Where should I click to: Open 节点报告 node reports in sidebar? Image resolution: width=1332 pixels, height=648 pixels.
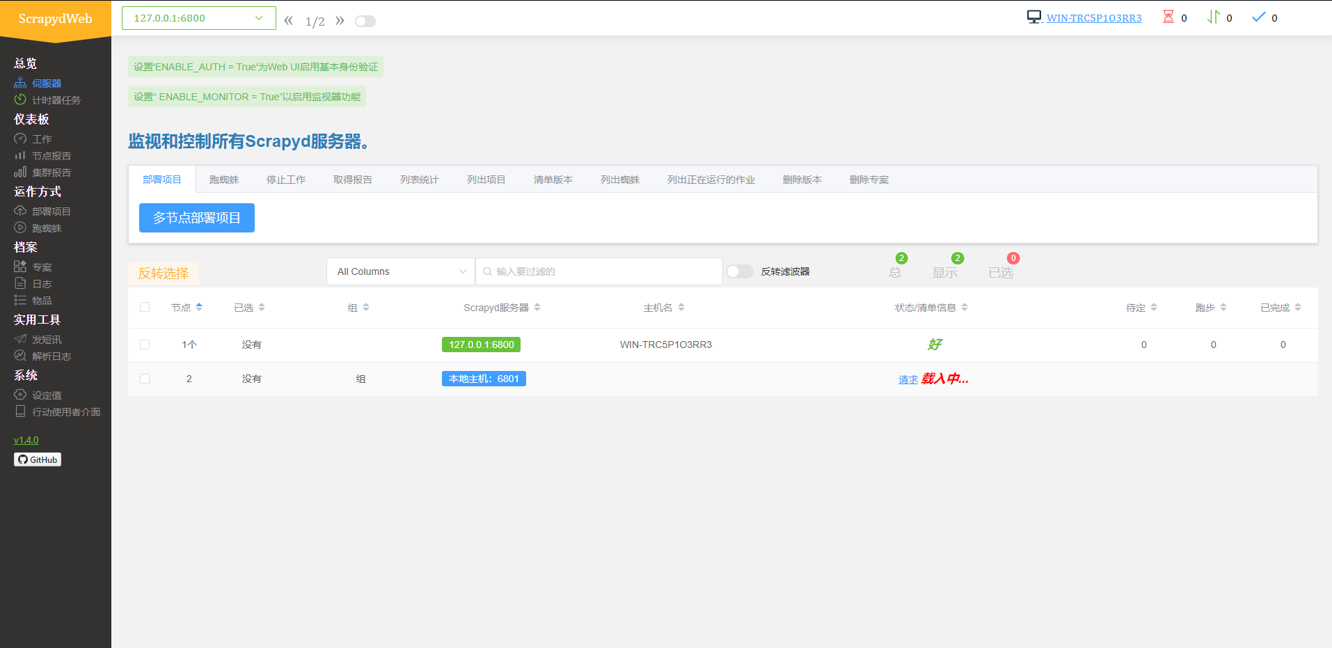coord(42,156)
